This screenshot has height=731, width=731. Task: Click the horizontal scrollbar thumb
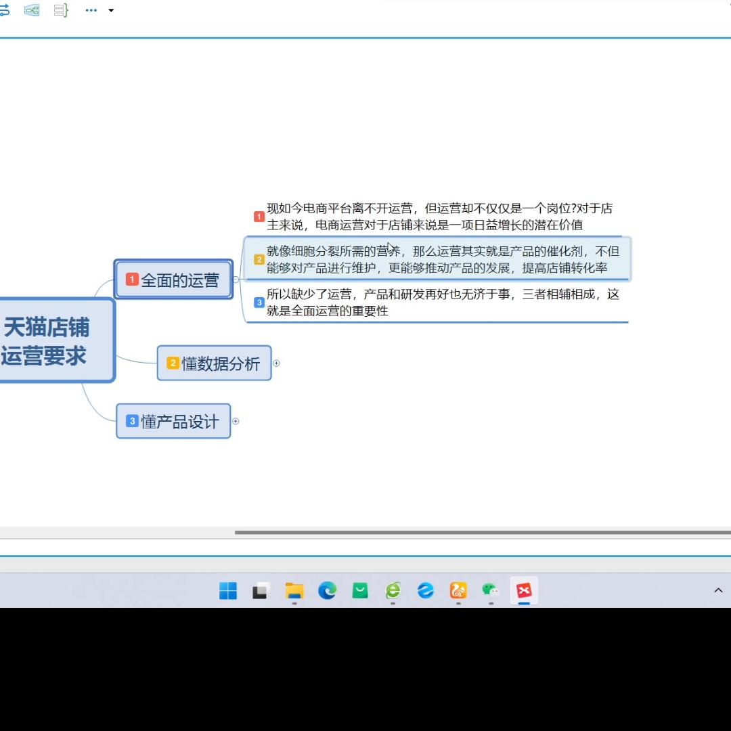(483, 533)
